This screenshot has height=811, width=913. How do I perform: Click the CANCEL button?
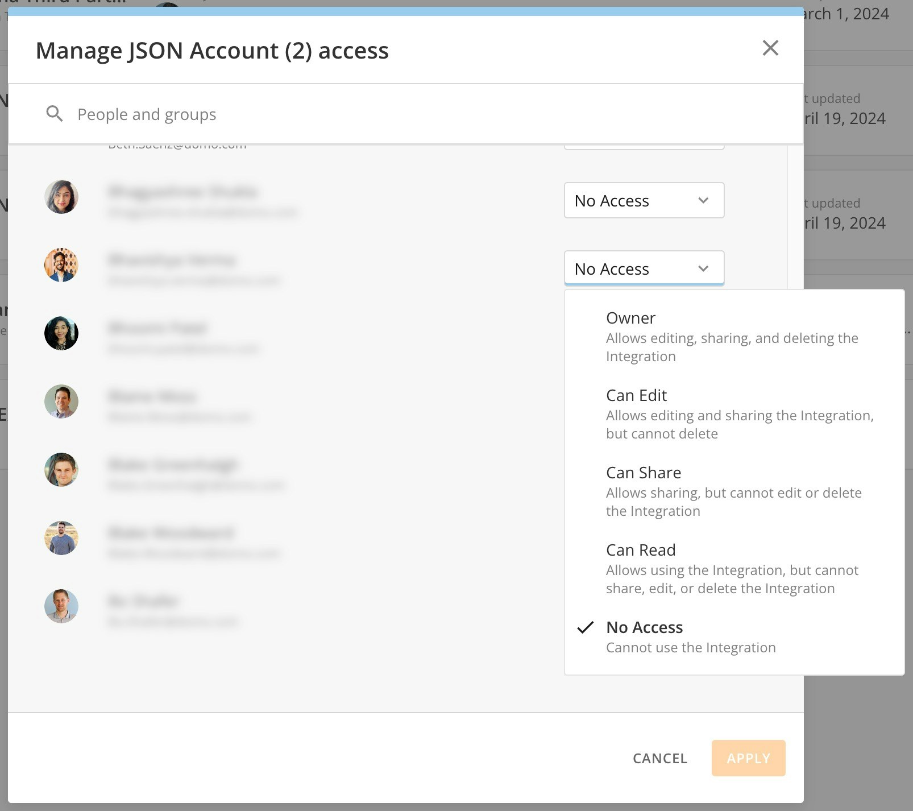tap(659, 758)
